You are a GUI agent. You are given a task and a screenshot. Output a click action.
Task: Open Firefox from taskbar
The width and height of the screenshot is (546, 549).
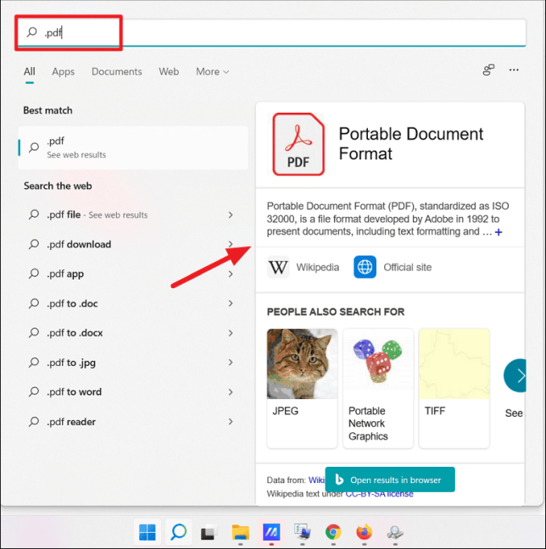tap(365, 532)
